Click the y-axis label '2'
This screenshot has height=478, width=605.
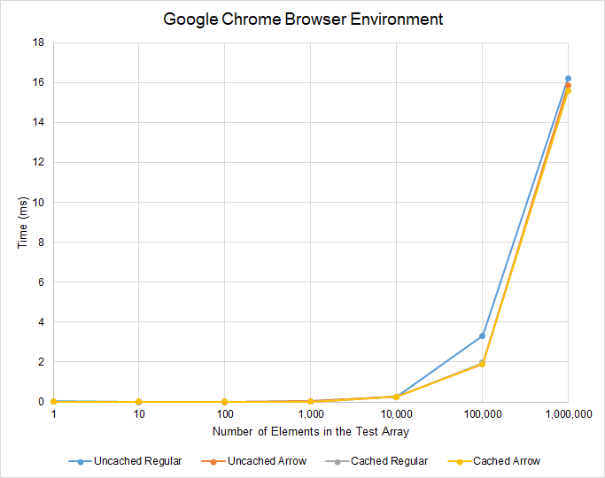point(42,361)
